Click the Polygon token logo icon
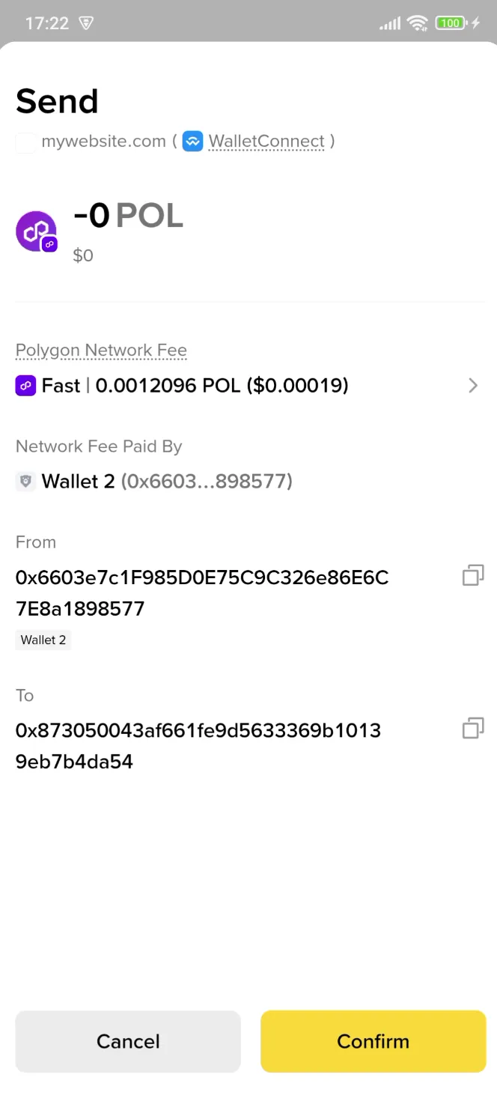Image resolution: width=497 pixels, height=1101 pixels. click(x=36, y=231)
